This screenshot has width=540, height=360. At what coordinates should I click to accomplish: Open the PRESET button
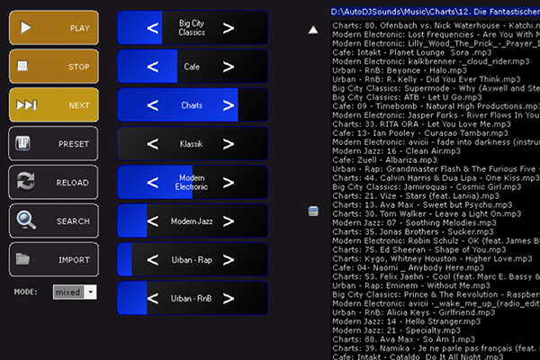pos(54,143)
